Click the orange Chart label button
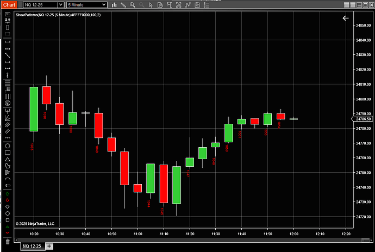 (10, 4)
